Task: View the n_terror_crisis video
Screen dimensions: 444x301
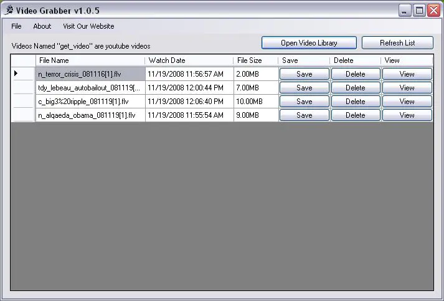Action: (407, 74)
